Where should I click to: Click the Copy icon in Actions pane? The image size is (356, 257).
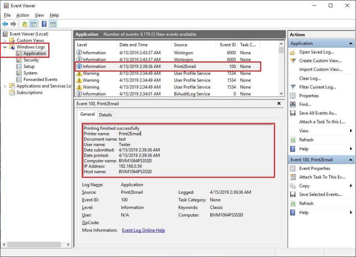293,186
